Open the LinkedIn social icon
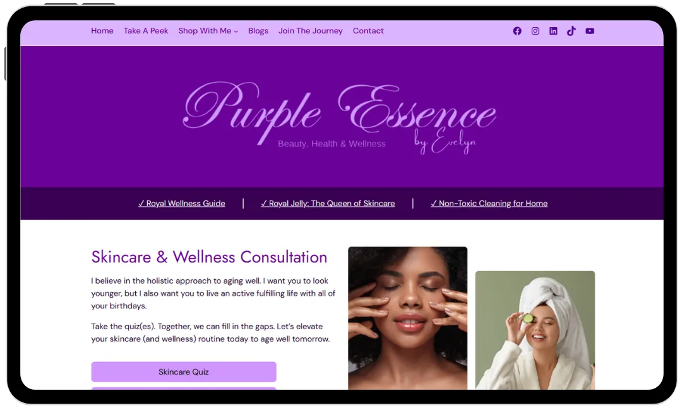The height and width of the screenshot is (408, 682). 553,31
